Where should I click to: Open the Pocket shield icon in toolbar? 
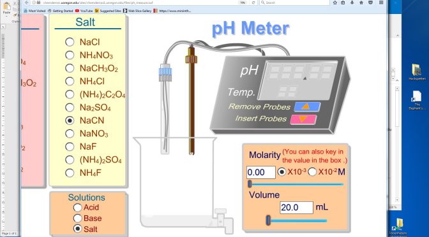(x=370, y=3)
